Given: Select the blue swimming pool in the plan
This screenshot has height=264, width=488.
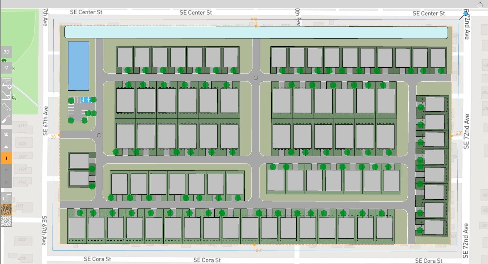Looking at the screenshot, I should click(78, 66).
